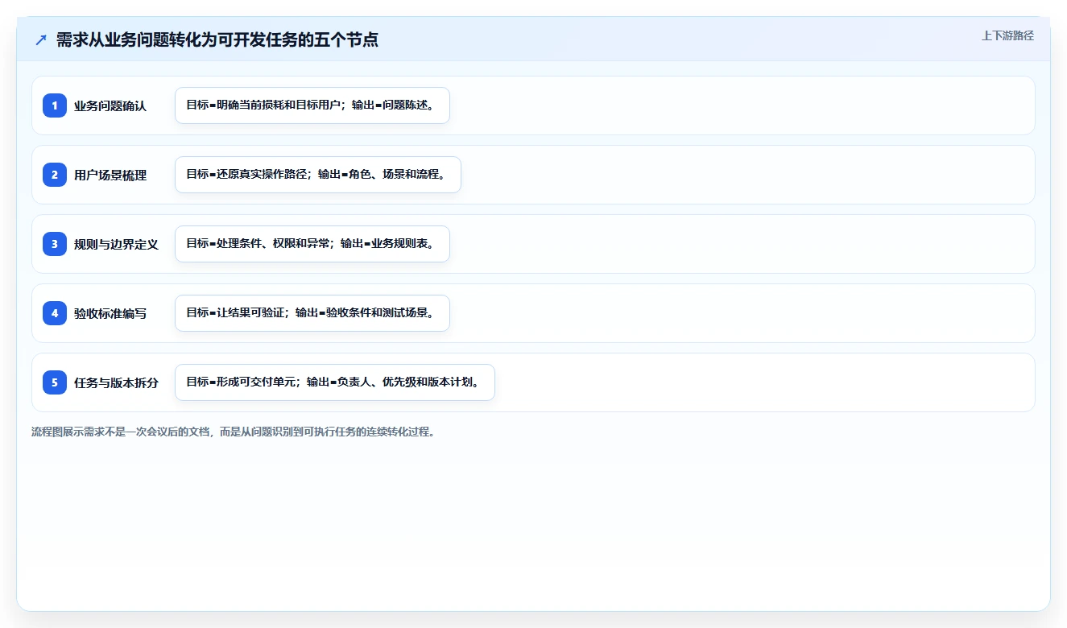The width and height of the screenshot is (1067, 628).
Task: Select step number 3 badge
Action: click(55, 244)
